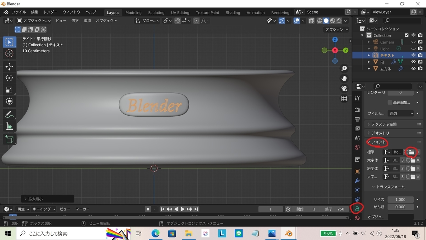The image size is (426, 240).
Task: Open the Scene properties tab
Action: (x=357, y=138)
